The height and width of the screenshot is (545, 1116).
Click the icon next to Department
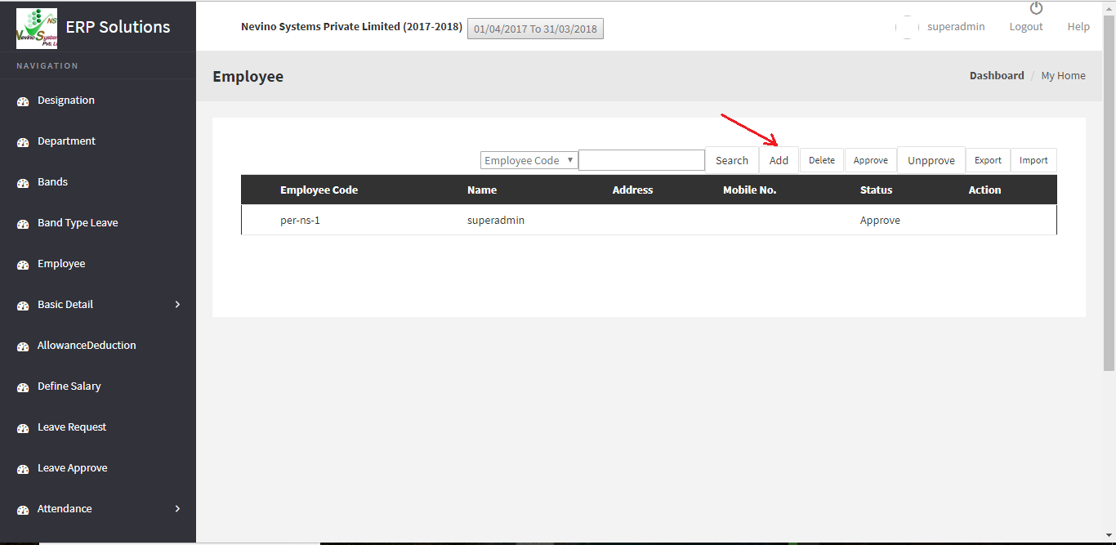[x=23, y=142]
